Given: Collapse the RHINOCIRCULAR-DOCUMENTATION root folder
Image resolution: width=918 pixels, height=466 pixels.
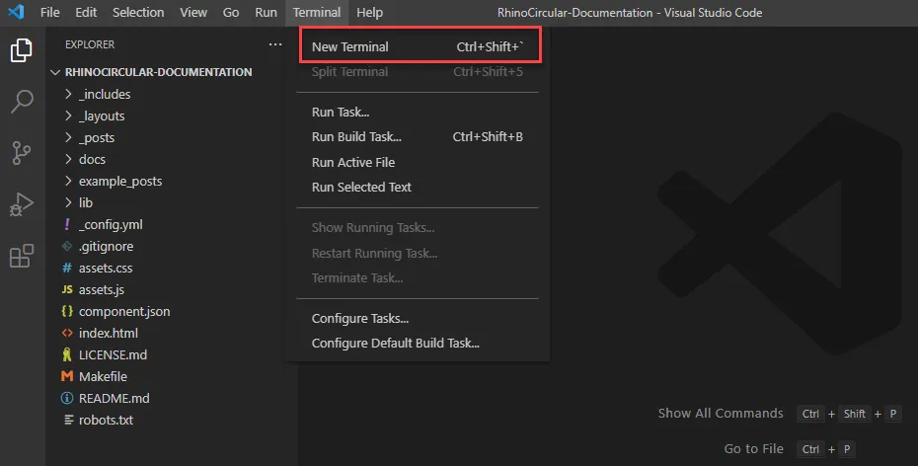Looking at the screenshot, I should click(152, 72).
